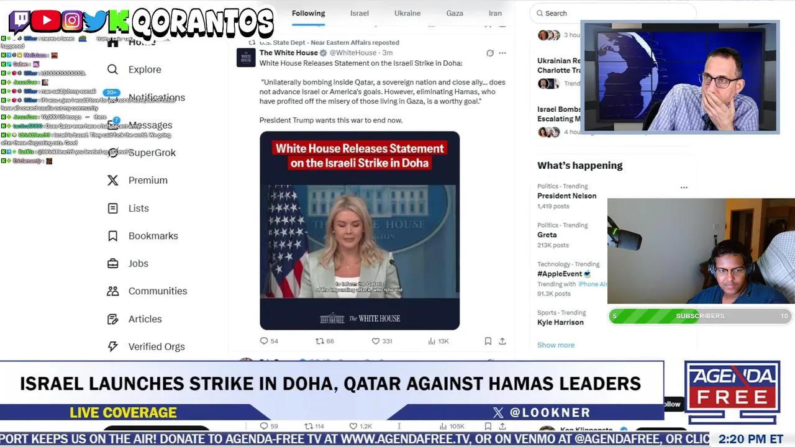Open The White House profile avatar
The height and width of the screenshot is (447, 795).
click(246, 58)
